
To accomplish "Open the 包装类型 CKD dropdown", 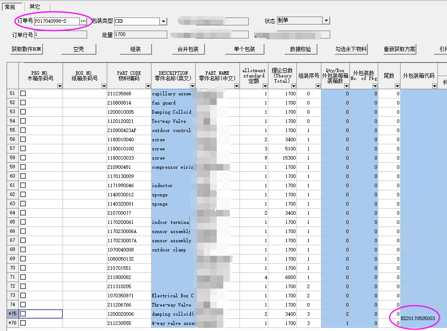I will [163, 21].
